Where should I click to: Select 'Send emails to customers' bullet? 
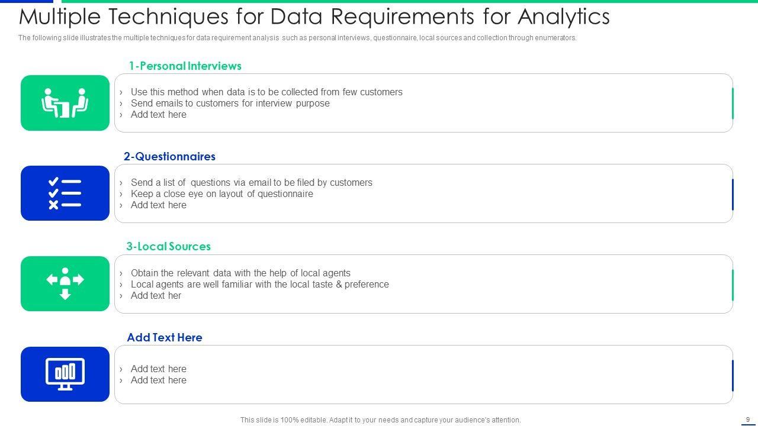[230, 103]
